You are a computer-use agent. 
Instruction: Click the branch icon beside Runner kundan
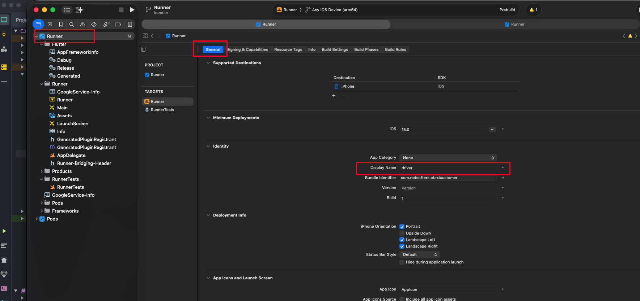(148, 10)
